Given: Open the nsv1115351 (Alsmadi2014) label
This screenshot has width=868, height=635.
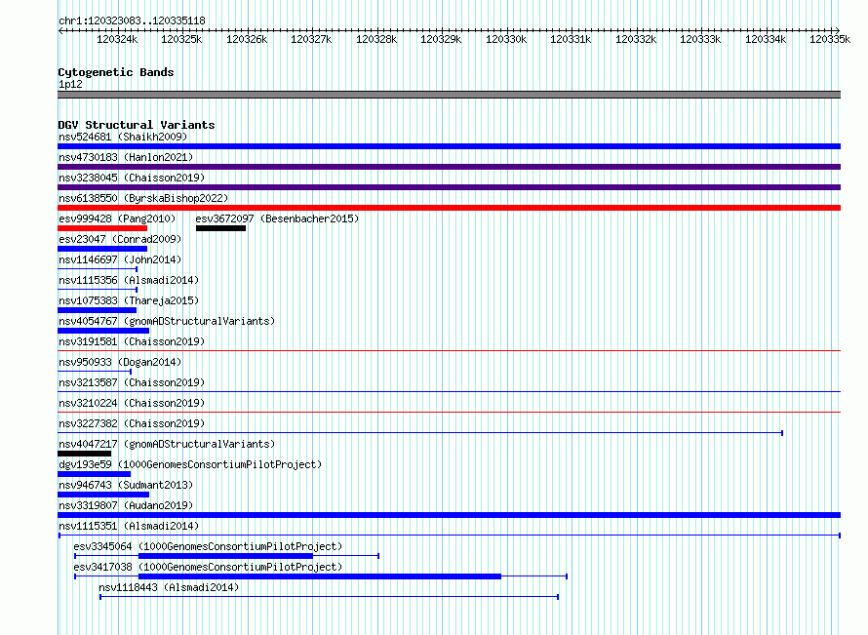Looking at the screenshot, I should coord(129,526).
